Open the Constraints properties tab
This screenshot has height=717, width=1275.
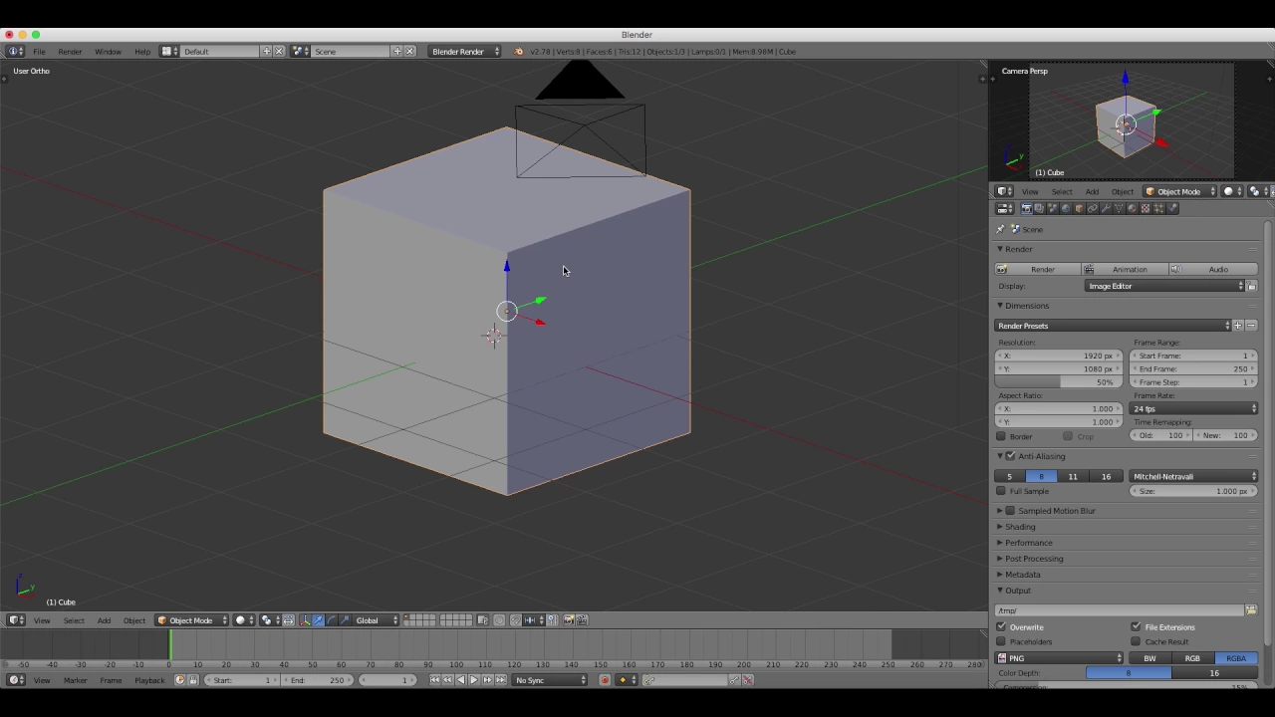[1092, 208]
